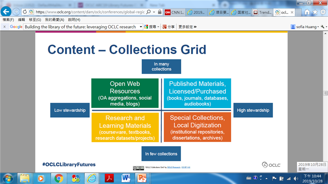This screenshot has width=328, height=184.
Task: Click the IE Home icon
Action: coord(307,12)
